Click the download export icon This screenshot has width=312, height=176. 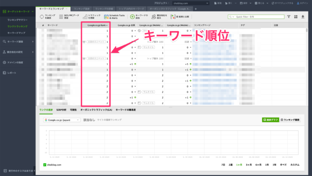pyautogui.click(x=303, y=17)
